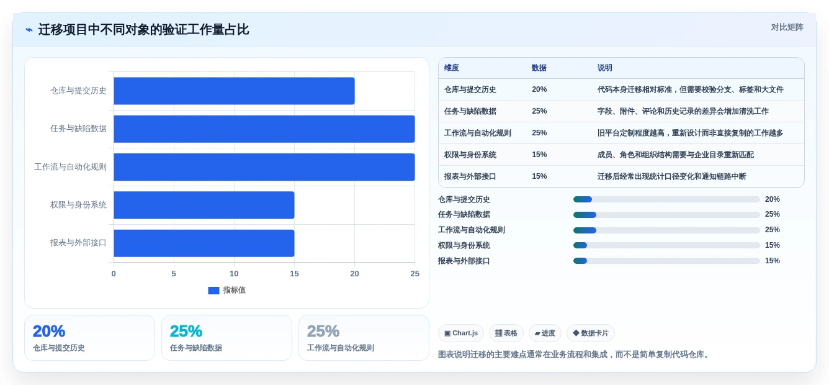The width and height of the screenshot is (829, 385).
Task: Select table row cell 任务与缺陷数据
Action: [470, 111]
